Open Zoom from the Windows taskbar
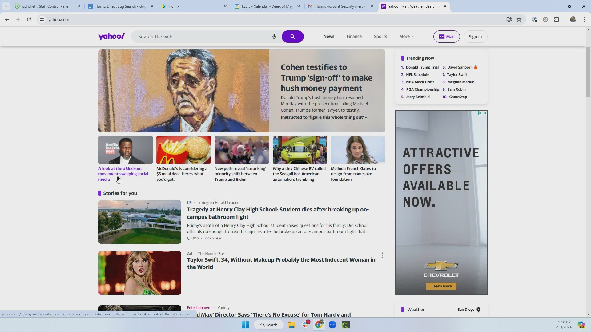Image resolution: width=591 pixels, height=332 pixels. (332, 325)
